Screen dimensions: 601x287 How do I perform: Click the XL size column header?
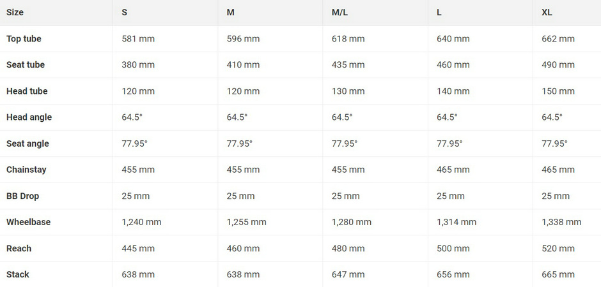click(x=547, y=12)
